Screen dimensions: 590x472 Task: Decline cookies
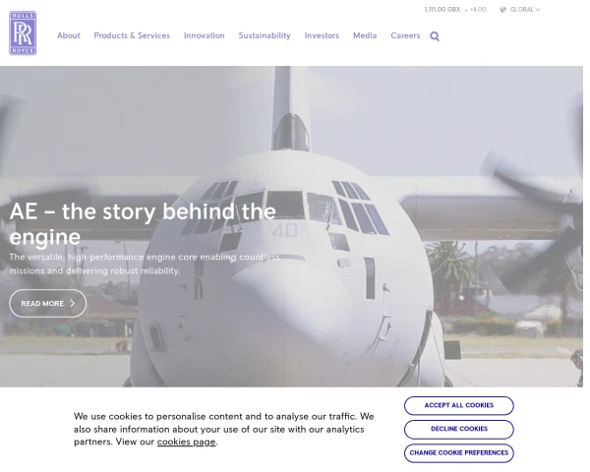click(x=458, y=429)
